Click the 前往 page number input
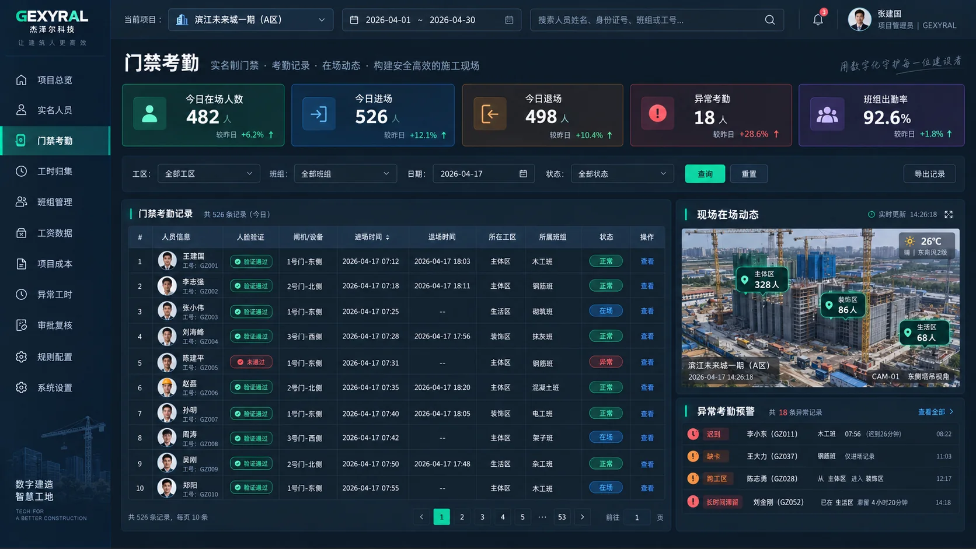Image resolution: width=976 pixels, height=549 pixels. click(x=637, y=517)
